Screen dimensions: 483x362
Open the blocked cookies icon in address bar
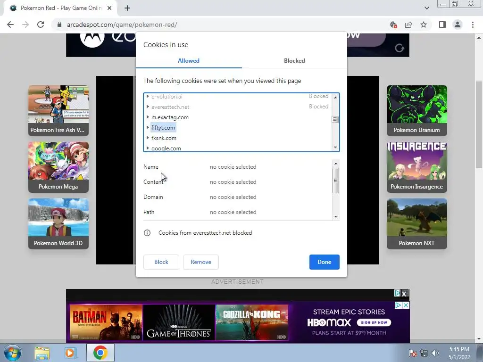click(393, 25)
